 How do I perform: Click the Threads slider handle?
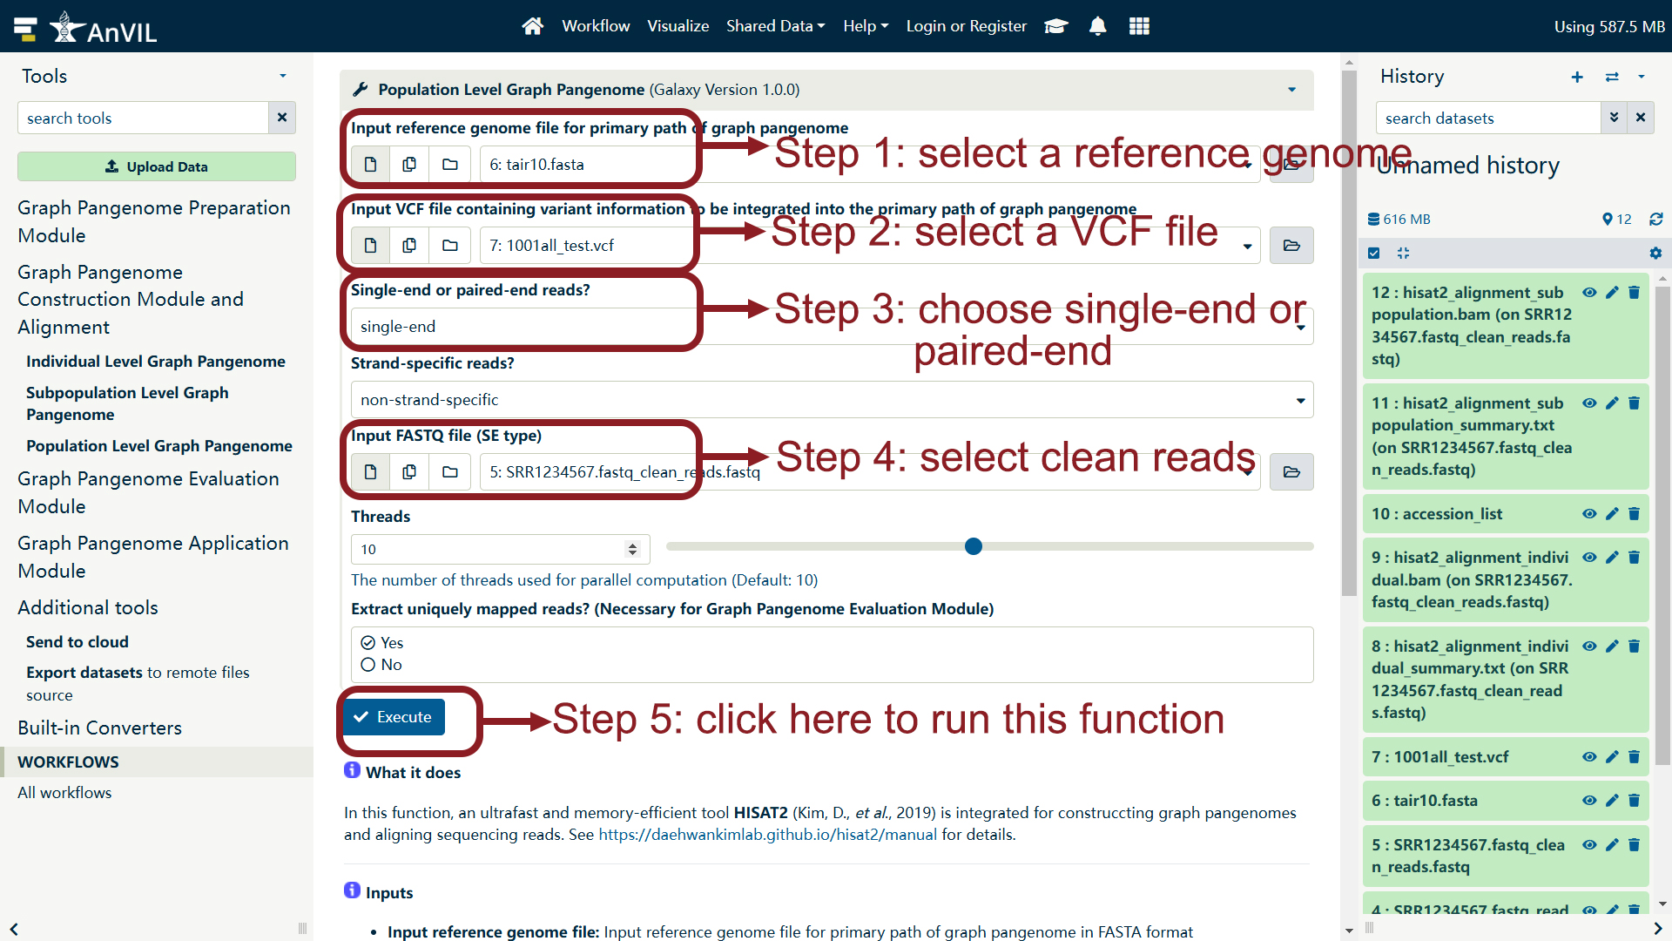[x=974, y=546]
